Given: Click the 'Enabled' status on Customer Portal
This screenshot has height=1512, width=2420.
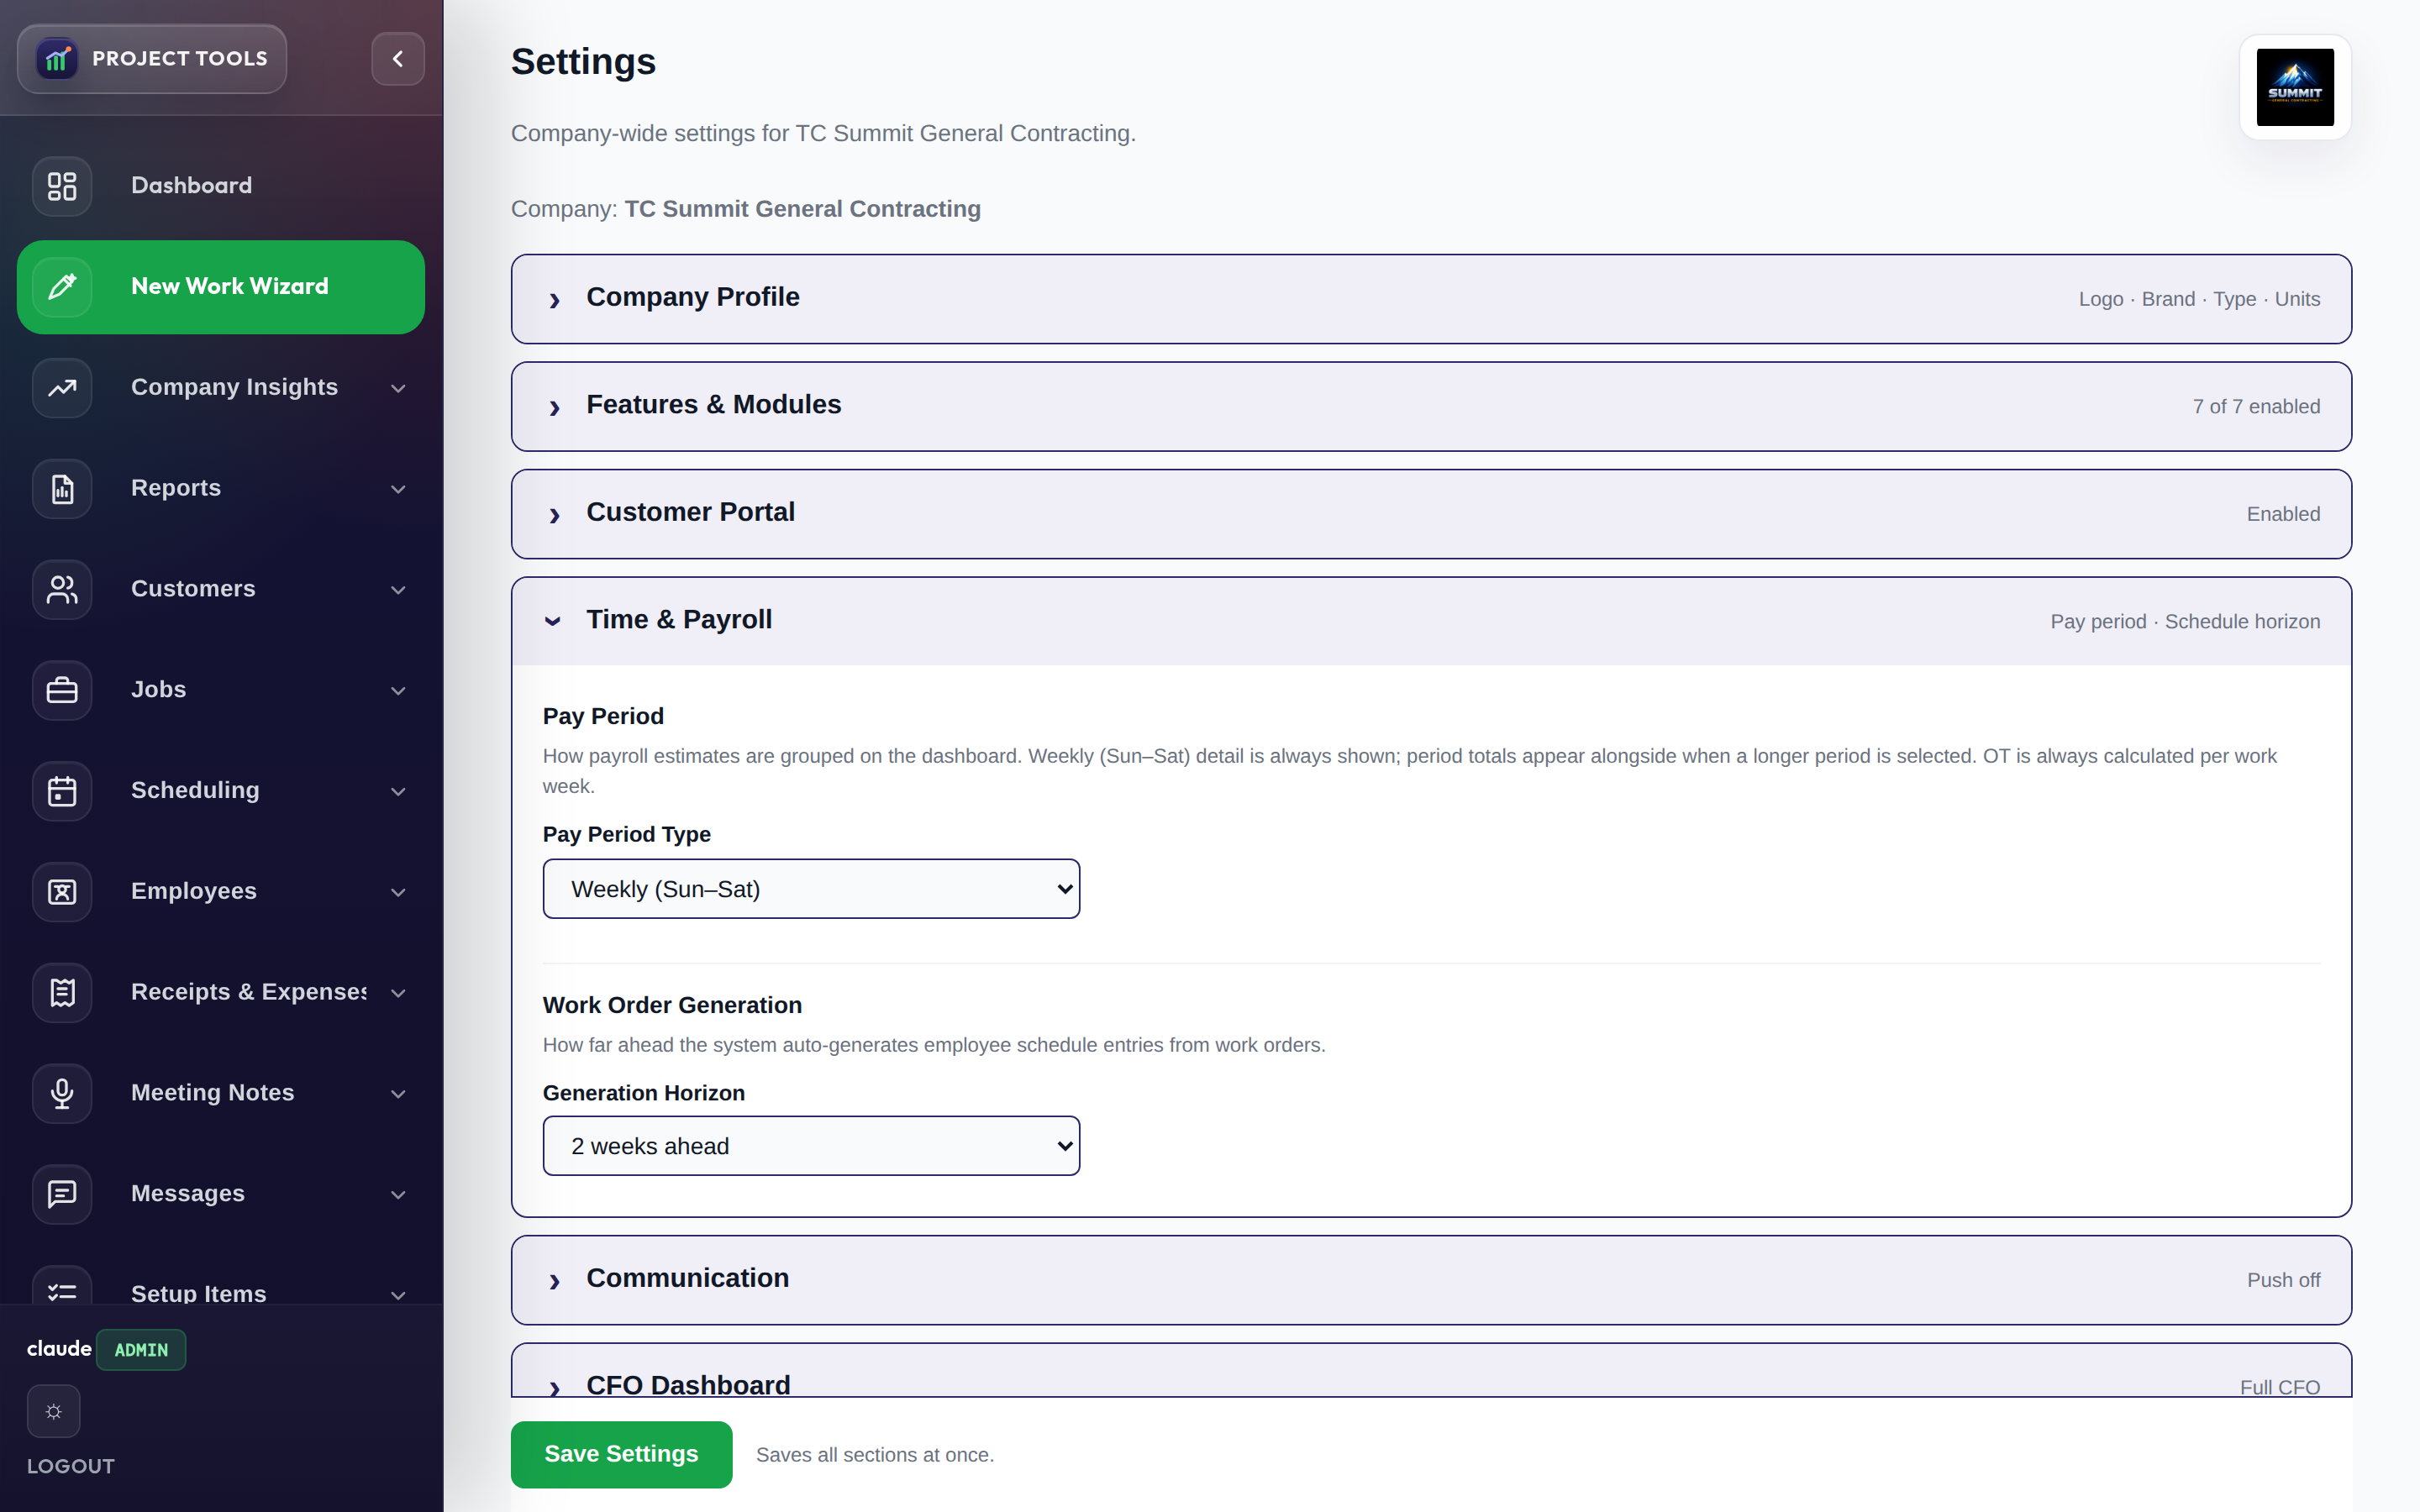Looking at the screenshot, I should [x=2283, y=515].
